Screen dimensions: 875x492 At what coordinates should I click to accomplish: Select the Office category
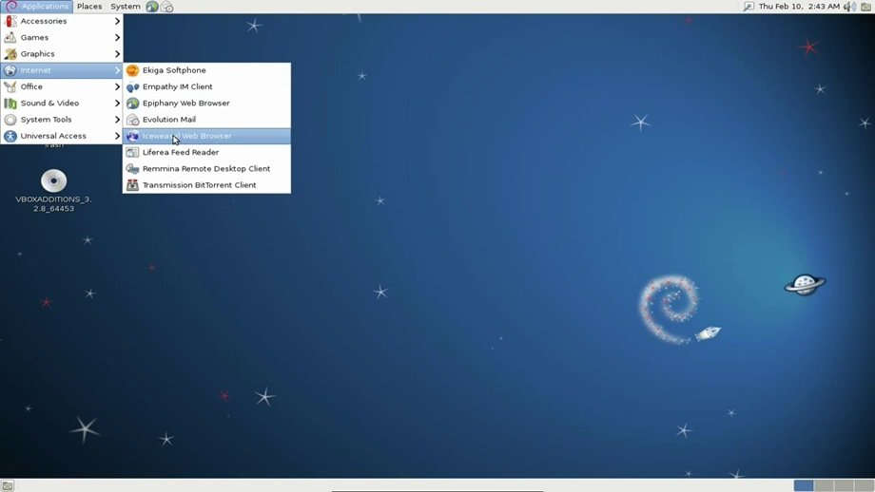(32, 86)
